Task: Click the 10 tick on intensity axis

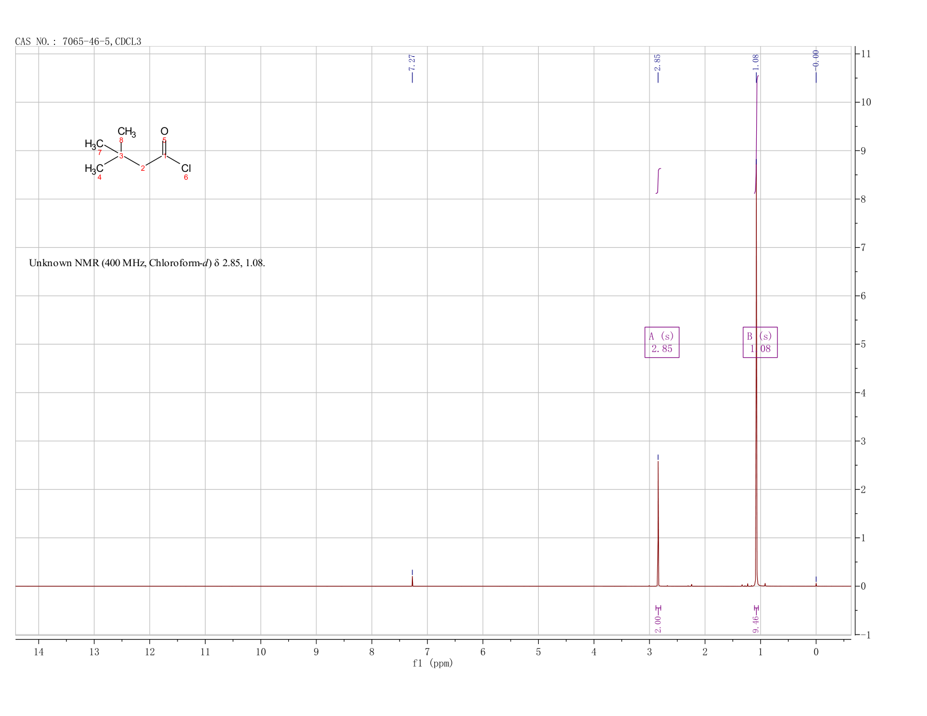Action: pyautogui.click(x=865, y=102)
